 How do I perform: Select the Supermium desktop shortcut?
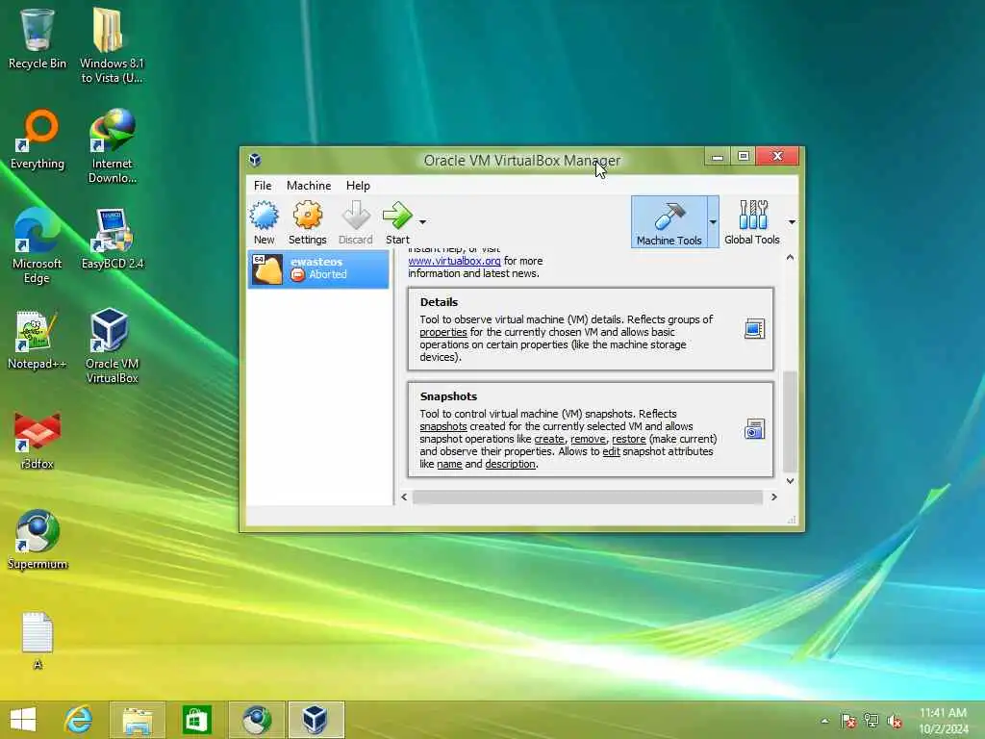tap(38, 539)
